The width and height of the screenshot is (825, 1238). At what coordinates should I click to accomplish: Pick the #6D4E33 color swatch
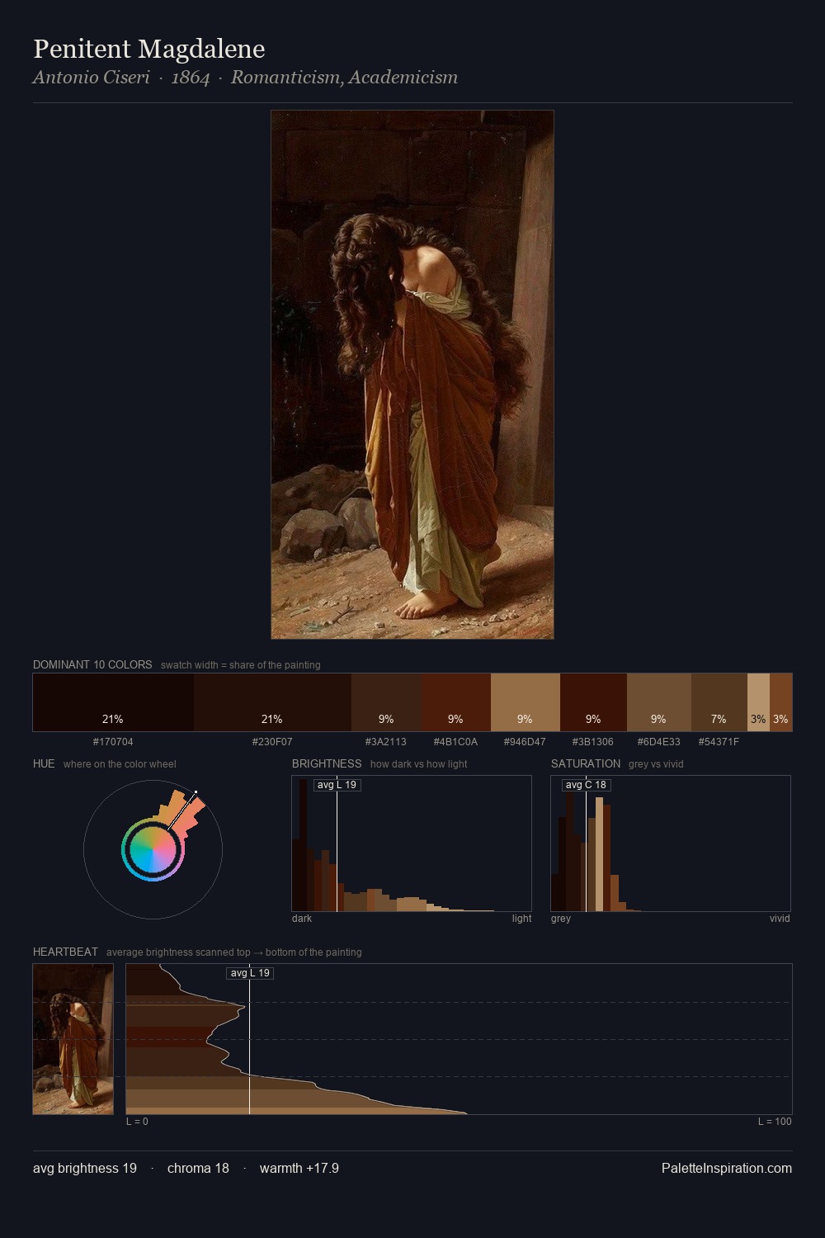pos(658,702)
